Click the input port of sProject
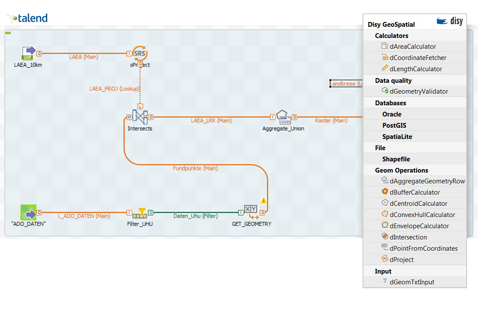This screenshot has height=318, width=490. [129, 54]
